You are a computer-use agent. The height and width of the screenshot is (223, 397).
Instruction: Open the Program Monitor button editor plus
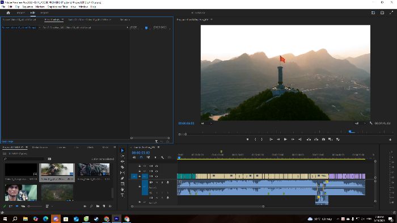(x=390, y=140)
